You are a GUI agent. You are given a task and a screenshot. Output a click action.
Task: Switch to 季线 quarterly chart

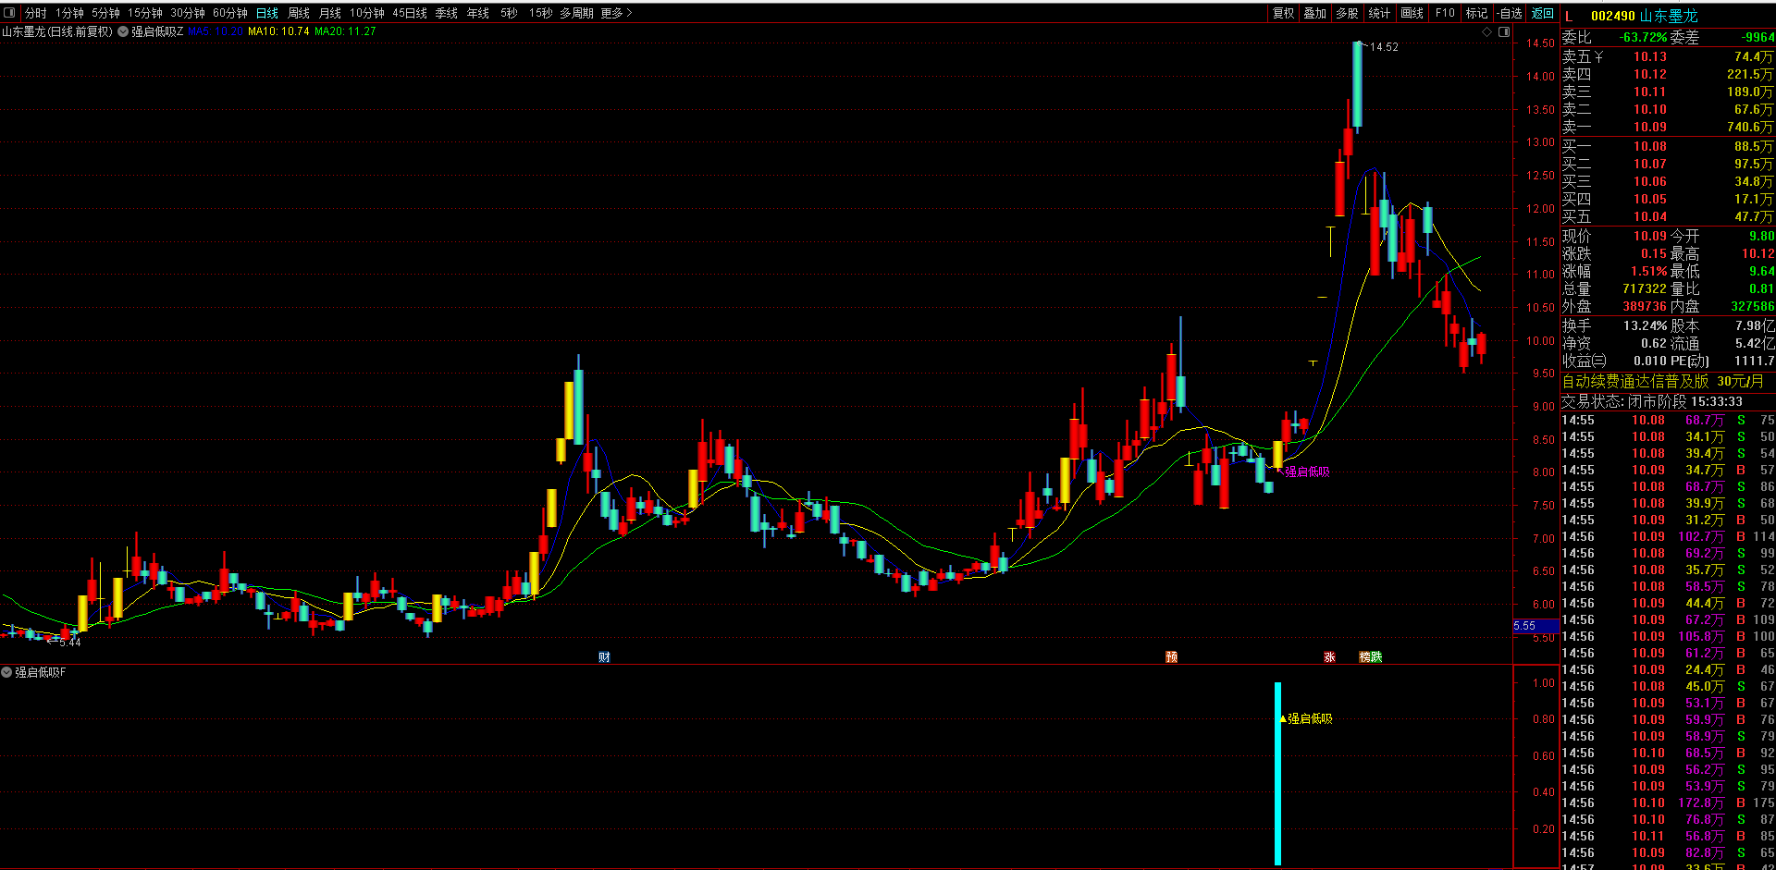coord(446,13)
